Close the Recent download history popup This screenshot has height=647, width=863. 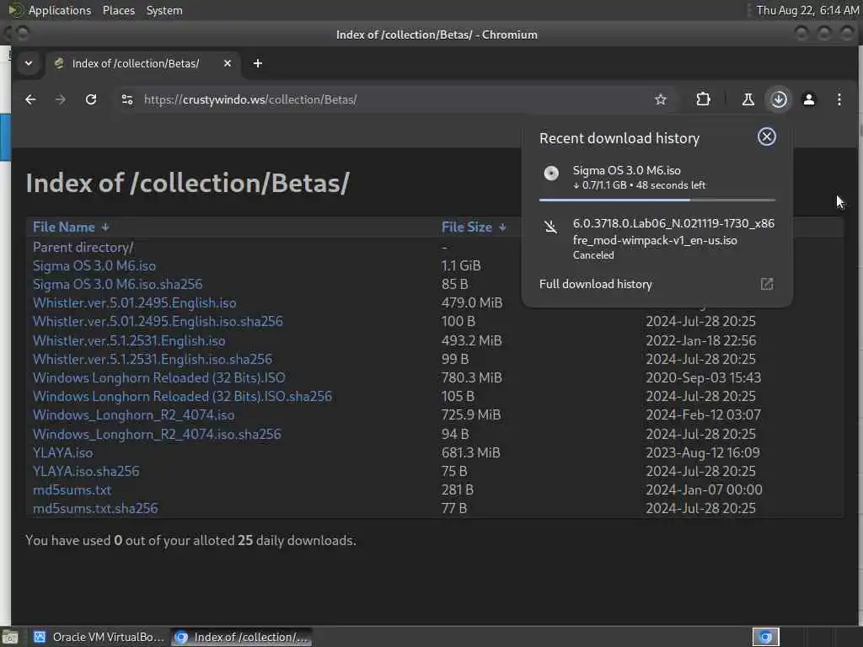767,136
